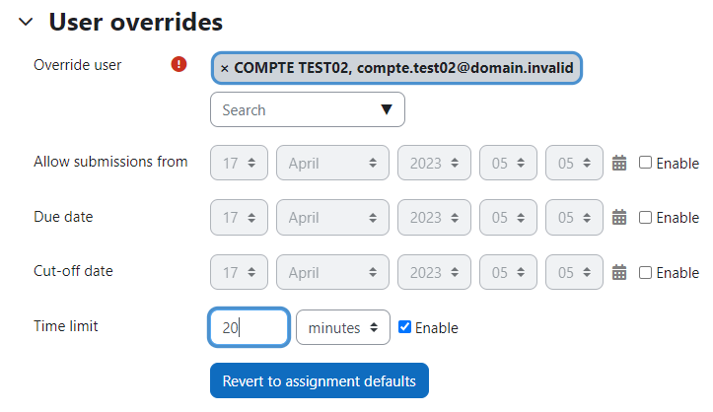Uncheck the Time limit Enable checkbox
Screen dimensions: 713x412
[x=404, y=327]
